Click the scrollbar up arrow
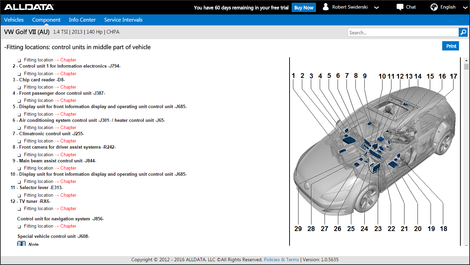The width and height of the screenshot is (470, 265). [466, 60]
